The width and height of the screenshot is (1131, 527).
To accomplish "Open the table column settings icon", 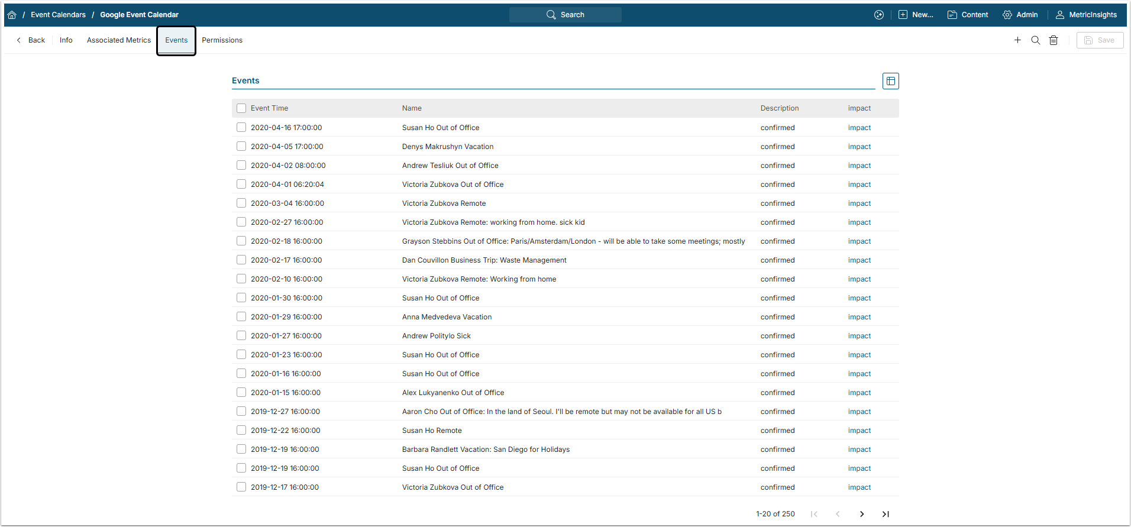I will [x=890, y=81].
